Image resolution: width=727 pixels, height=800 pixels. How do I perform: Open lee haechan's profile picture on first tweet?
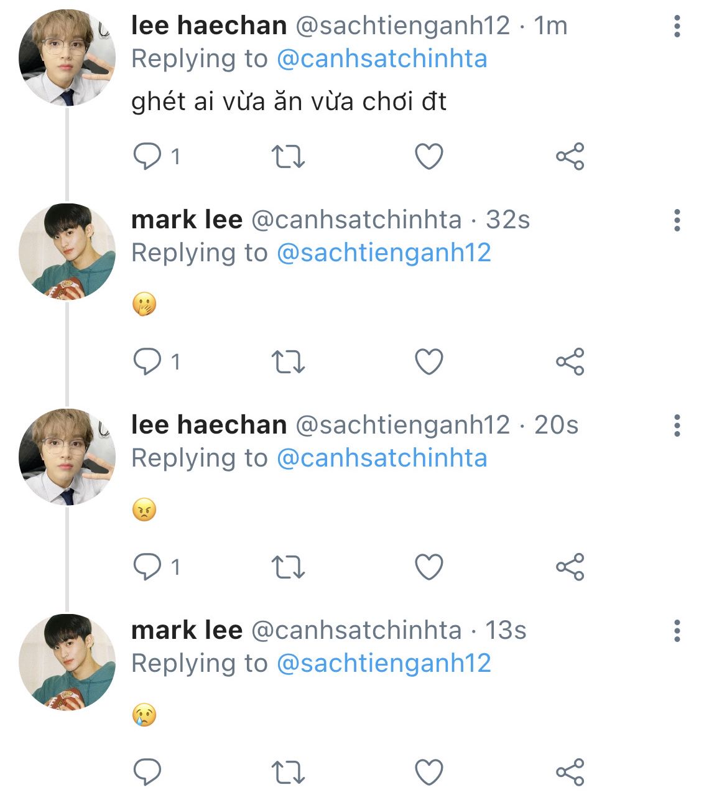[67, 58]
